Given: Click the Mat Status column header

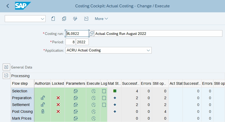Looking at the screenshot, I should pyautogui.click(x=114, y=83).
